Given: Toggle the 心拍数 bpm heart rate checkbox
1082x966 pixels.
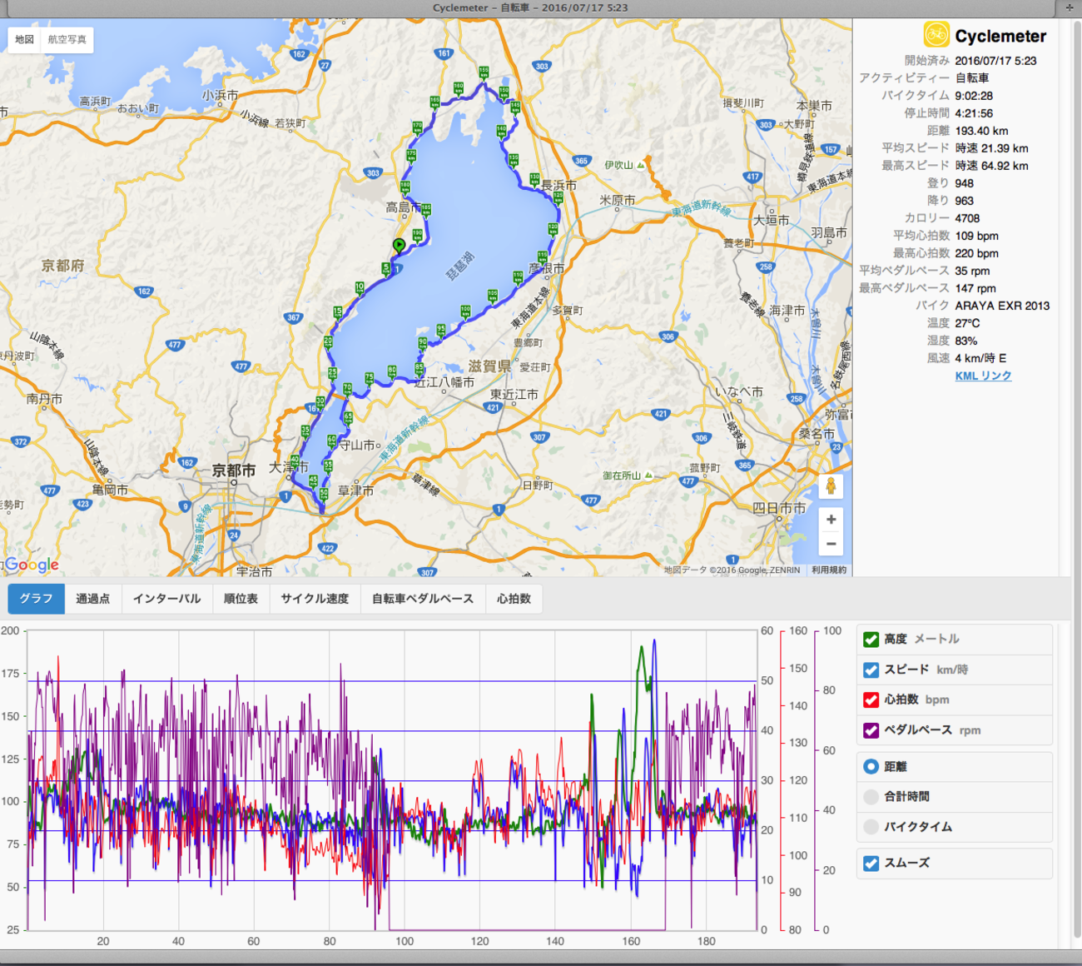Looking at the screenshot, I should pyautogui.click(x=871, y=700).
